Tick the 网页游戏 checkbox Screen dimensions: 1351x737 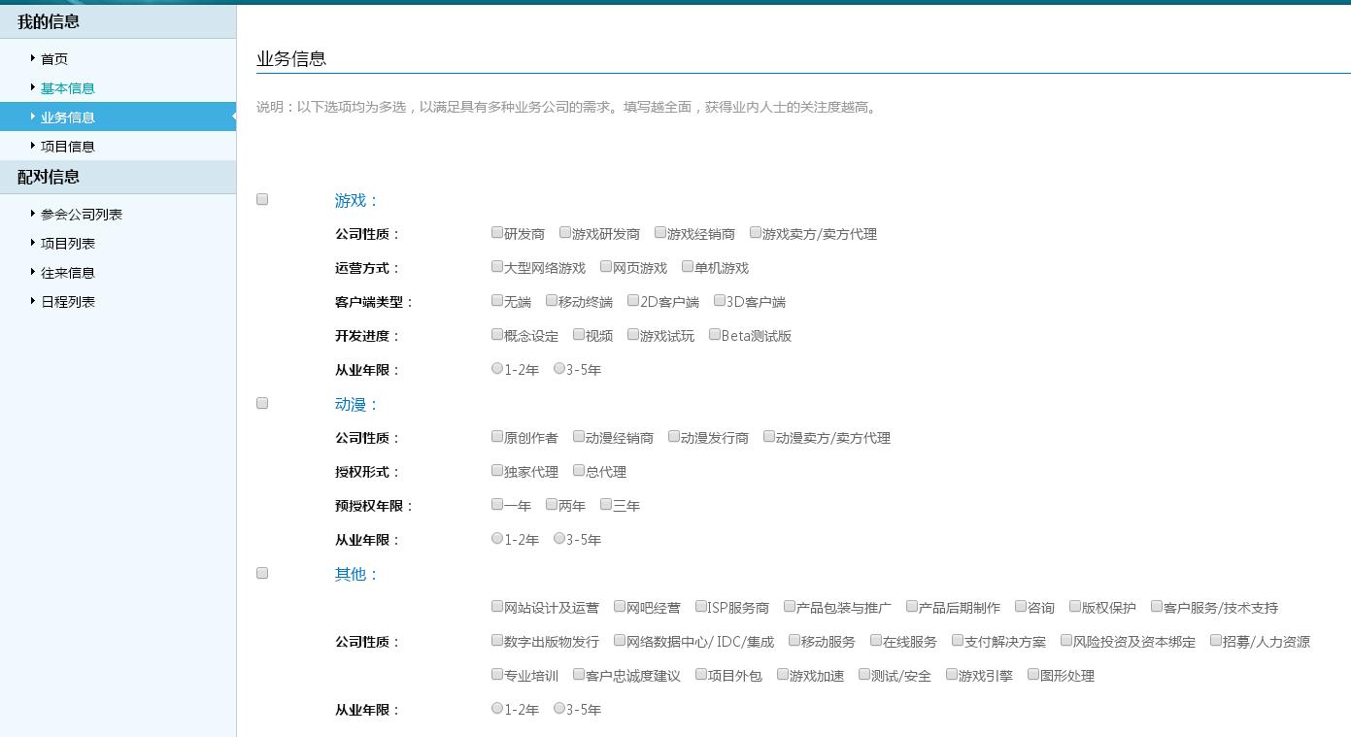tap(606, 266)
